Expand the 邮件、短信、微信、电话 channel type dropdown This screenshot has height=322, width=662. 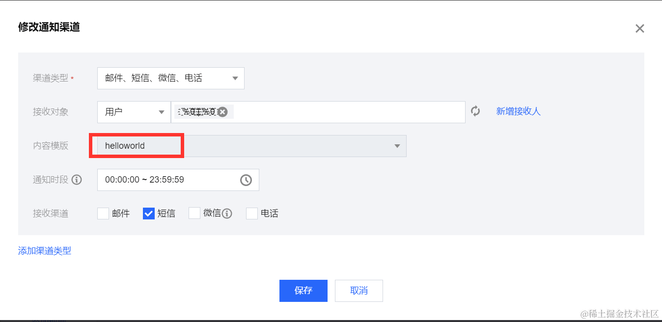click(x=170, y=78)
